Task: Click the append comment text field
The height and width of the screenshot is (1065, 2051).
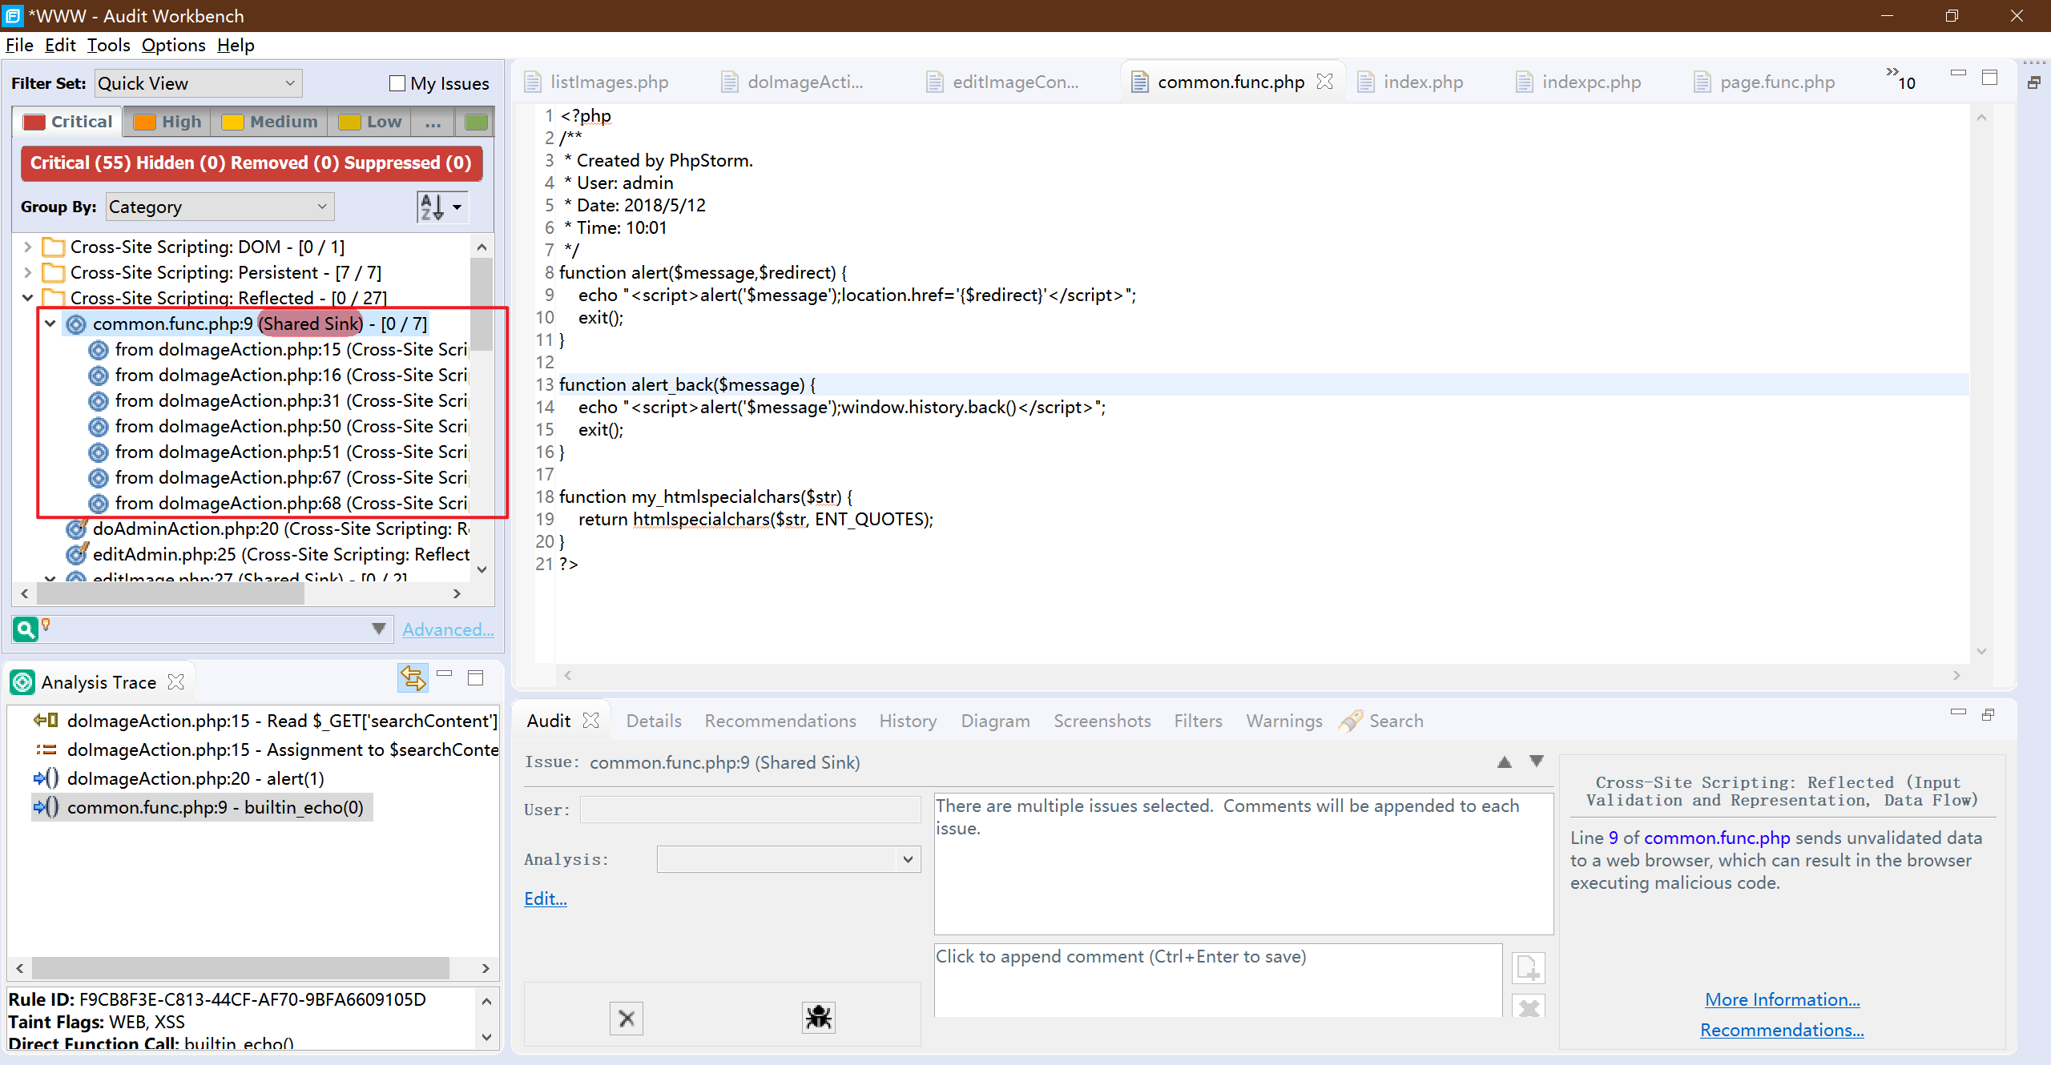Action: (1216, 979)
